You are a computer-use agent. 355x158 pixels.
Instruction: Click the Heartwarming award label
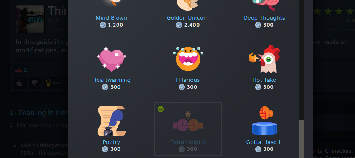tap(111, 80)
